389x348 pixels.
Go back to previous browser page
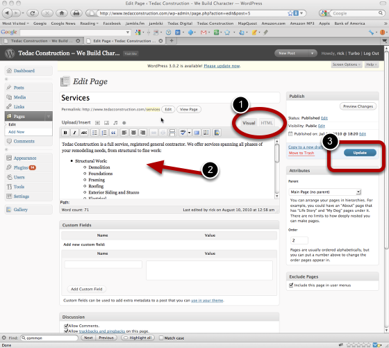pos(7,13)
